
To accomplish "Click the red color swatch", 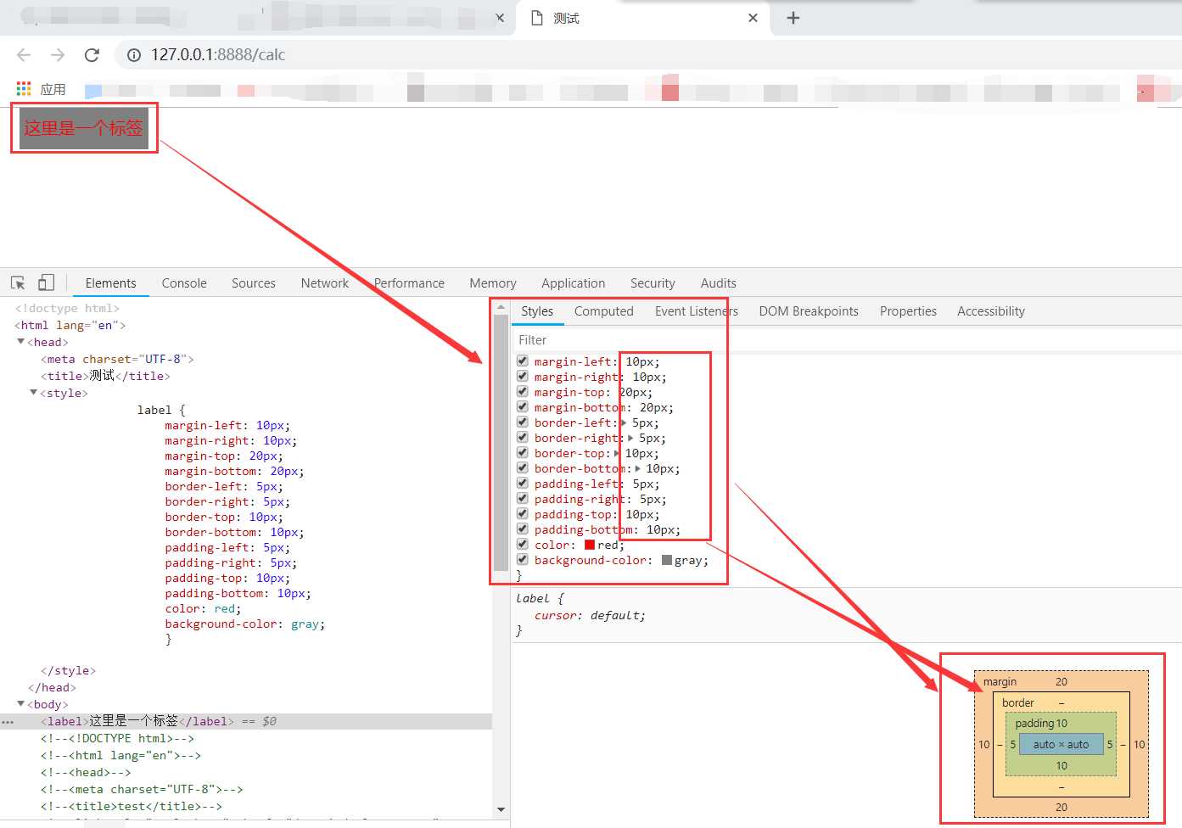I will click(590, 545).
